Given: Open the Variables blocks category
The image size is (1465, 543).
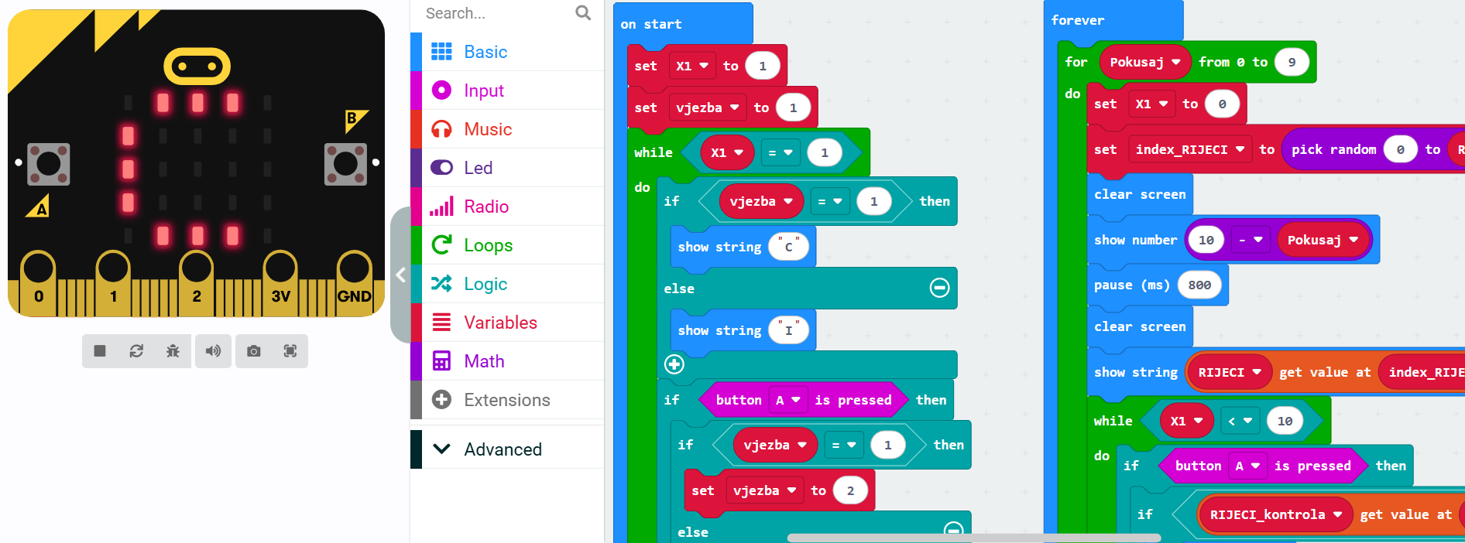Looking at the screenshot, I should point(500,323).
